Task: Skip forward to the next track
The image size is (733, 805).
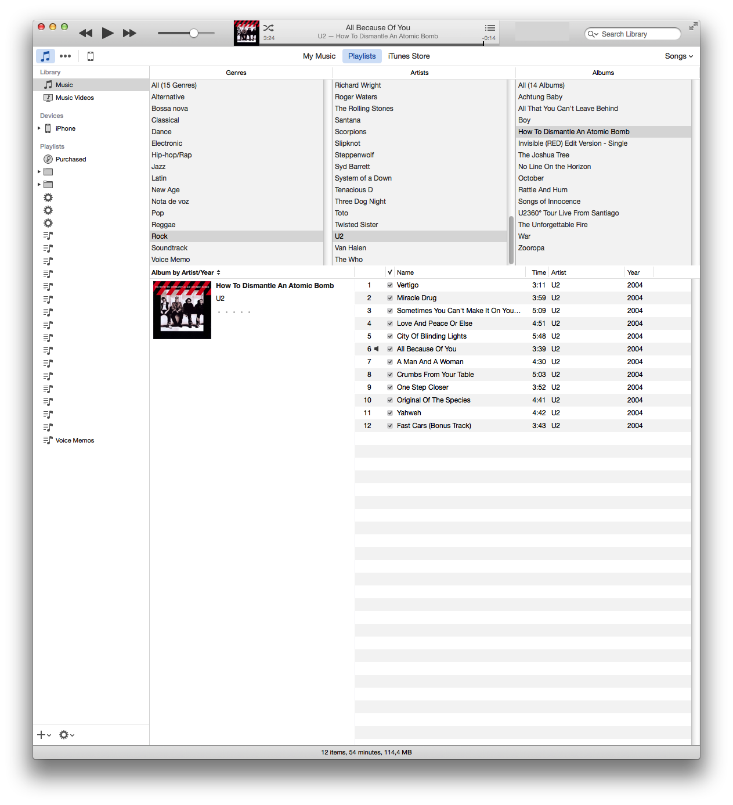Action: (x=129, y=33)
